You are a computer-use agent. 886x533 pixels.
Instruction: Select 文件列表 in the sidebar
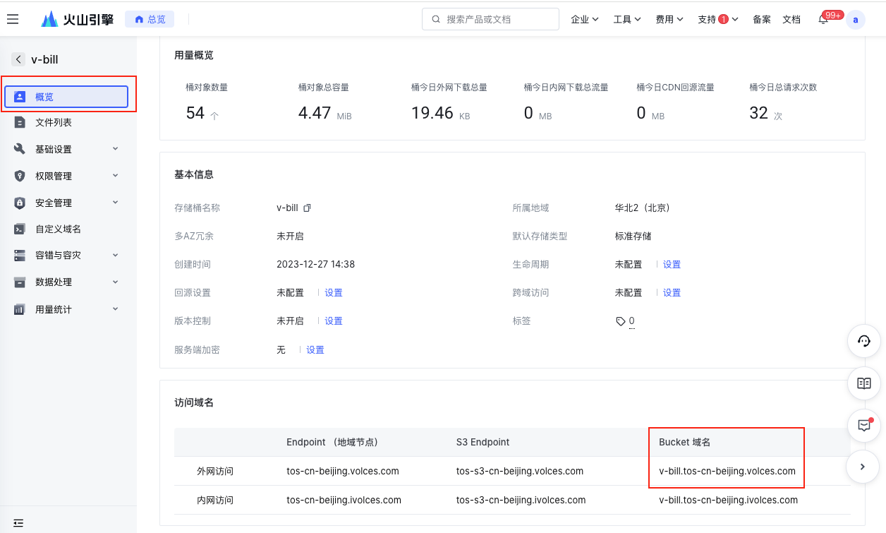54,123
